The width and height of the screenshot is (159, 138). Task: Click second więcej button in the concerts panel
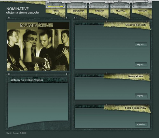pyautogui.click(x=141, y=65)
